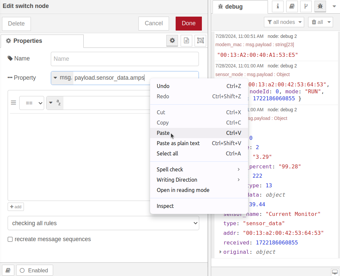Click the red Done button
340x276 pixels.
point(189,24)
